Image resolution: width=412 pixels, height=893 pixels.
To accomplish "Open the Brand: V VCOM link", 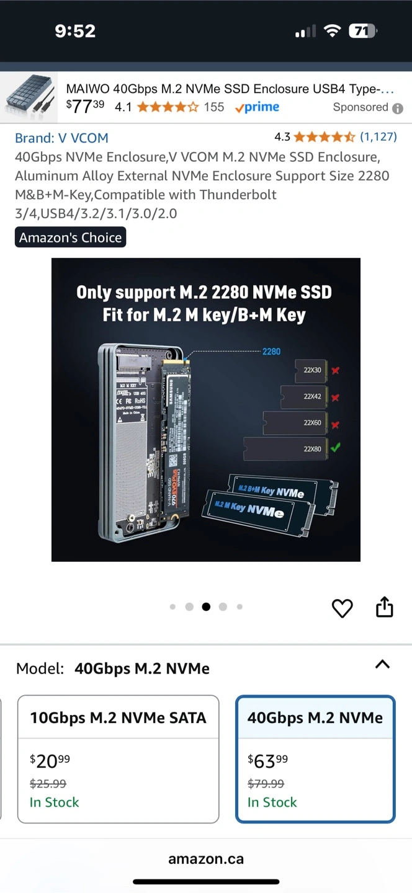I will pos(61,138).
